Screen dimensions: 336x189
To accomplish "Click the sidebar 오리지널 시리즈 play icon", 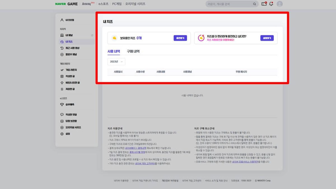I will pyautogui.click(x=62, y=127).
